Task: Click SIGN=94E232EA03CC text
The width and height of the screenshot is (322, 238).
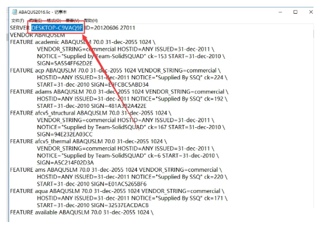Action: (x=65, y=134)
